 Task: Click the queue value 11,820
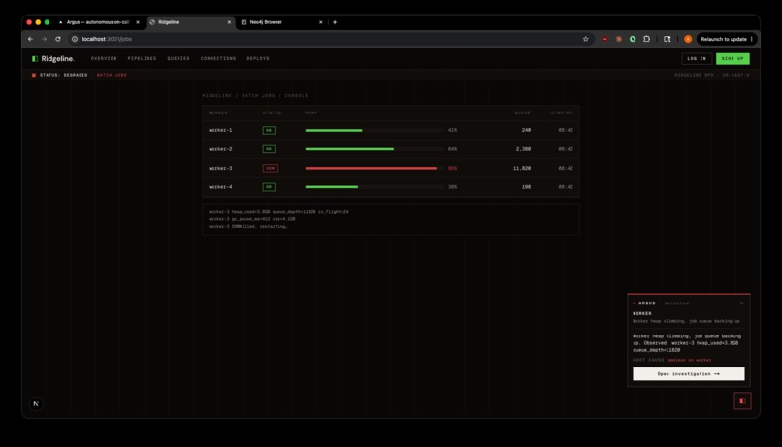click(522, 168)
